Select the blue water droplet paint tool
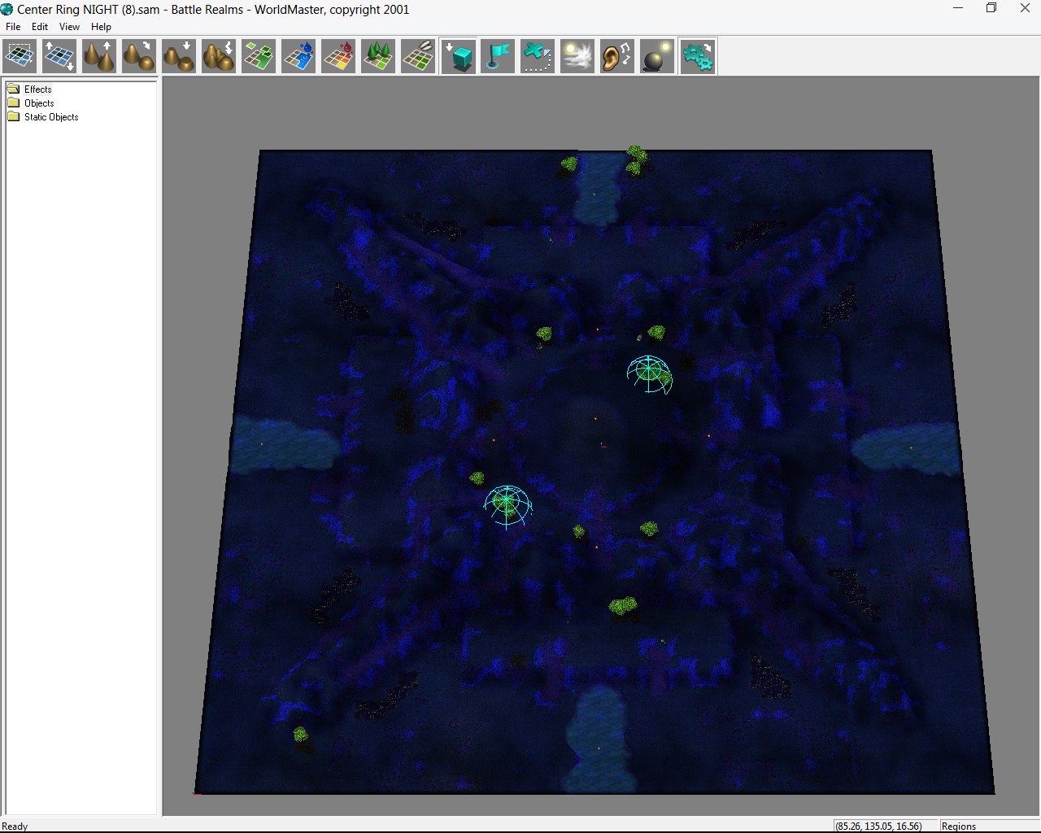1041x833 pixels. point(298,57)
